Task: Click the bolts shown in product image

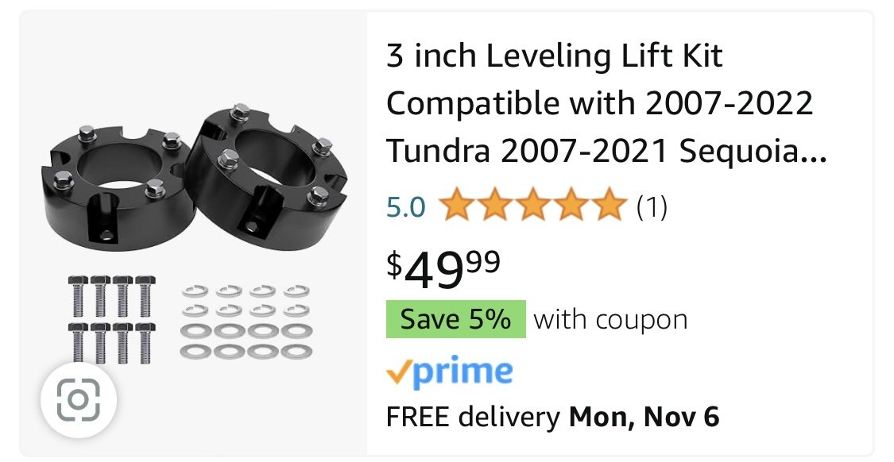Action: click(x=112, y=319)
